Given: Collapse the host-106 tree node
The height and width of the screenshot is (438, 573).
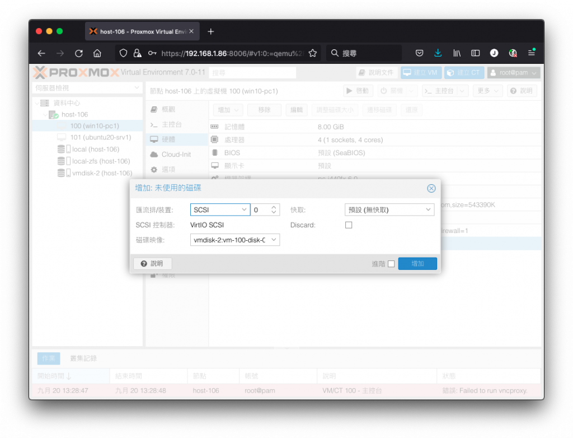Looking at the screenshot, I should click(x=45, y=114).
